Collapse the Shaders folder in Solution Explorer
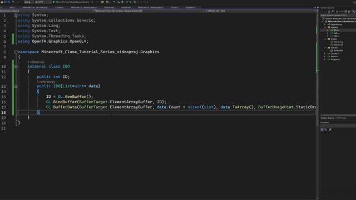 [x=325, y=39]
